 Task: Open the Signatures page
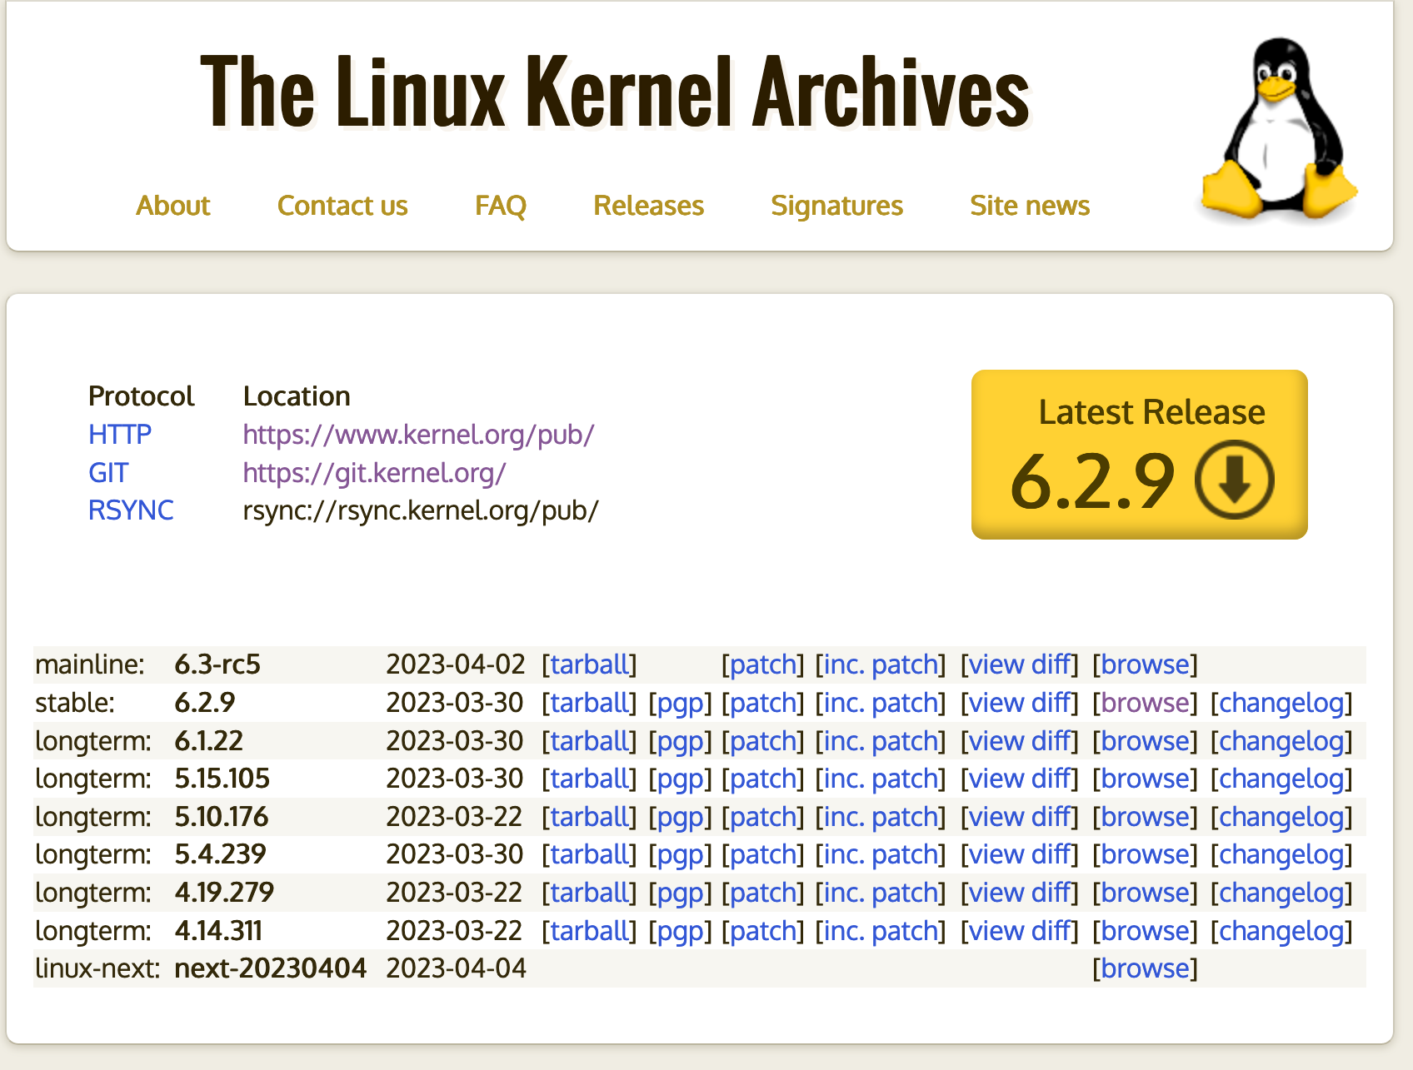[837, 206]
